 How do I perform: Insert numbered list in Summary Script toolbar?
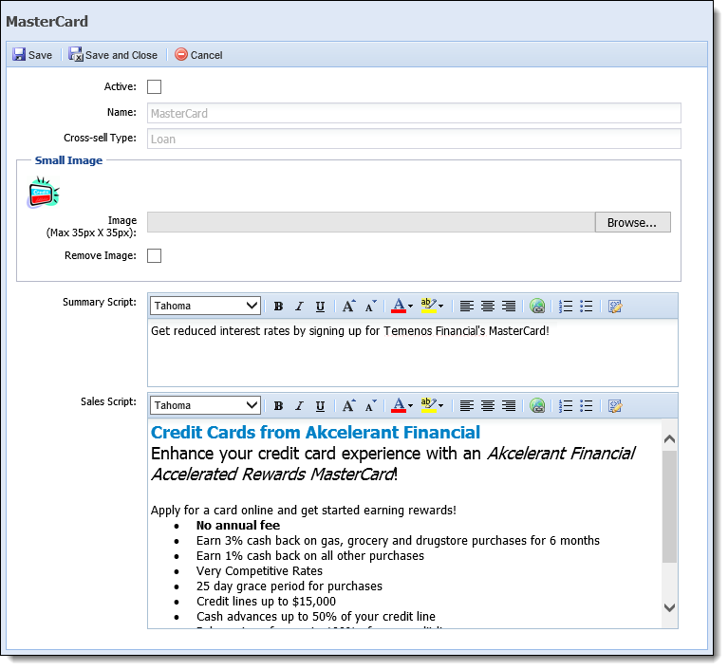[566, 307]
